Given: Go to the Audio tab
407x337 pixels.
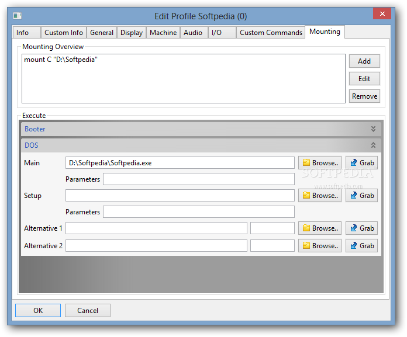Looking at the screenshot, I should tap(194, 33).
